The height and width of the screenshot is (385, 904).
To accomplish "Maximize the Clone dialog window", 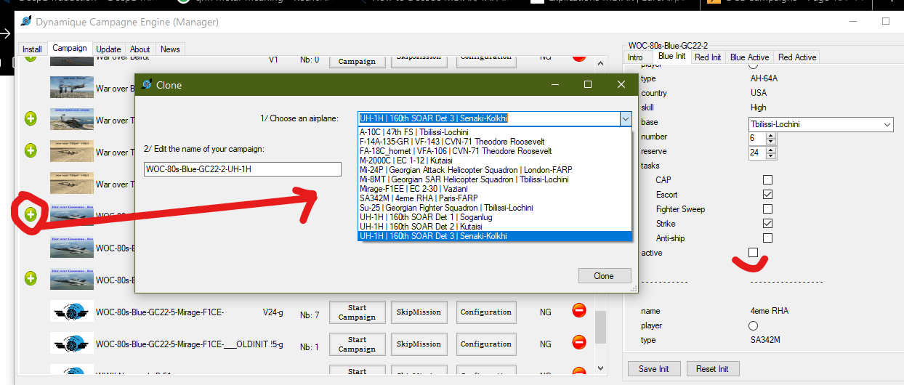I will [588, 84].
